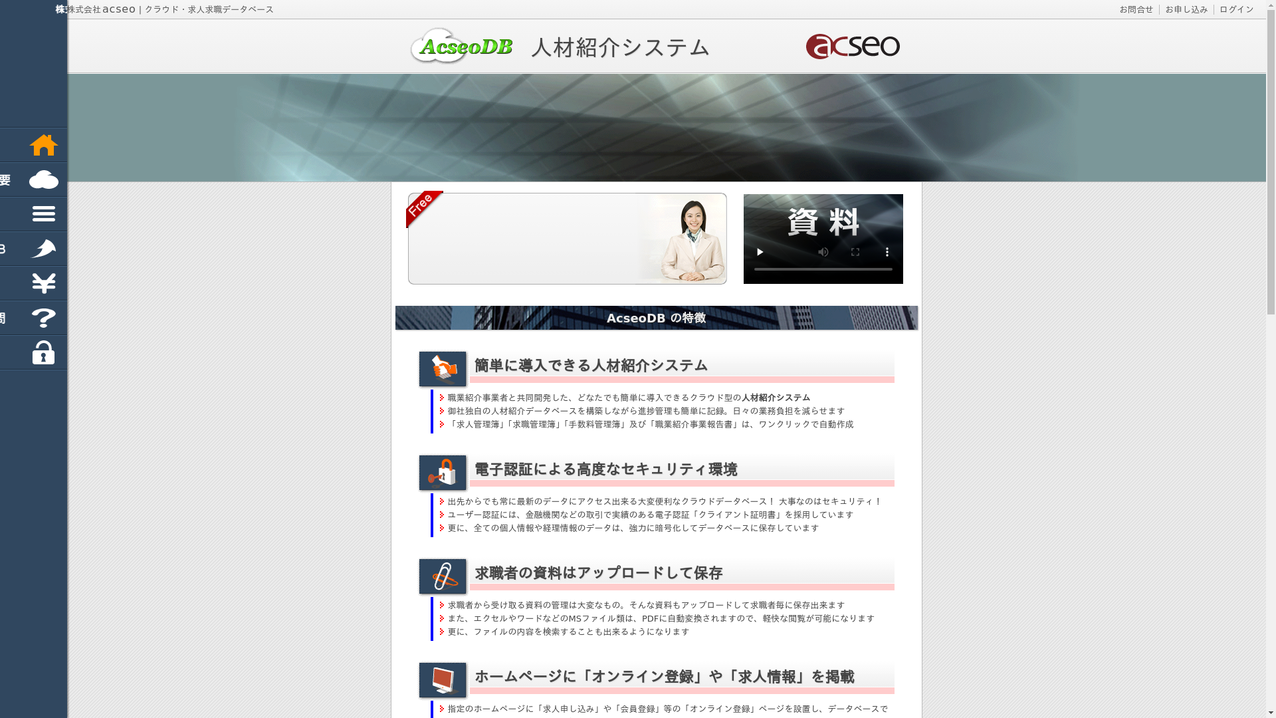
Task: Select heading 求職者の資料はアップロードして保存
Action: (x=598, y=573)
